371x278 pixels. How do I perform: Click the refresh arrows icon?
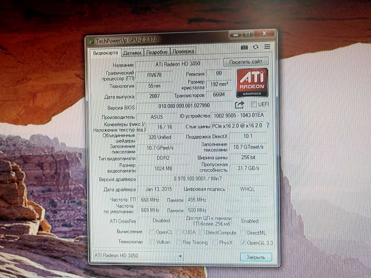click(x=256, y=47)
